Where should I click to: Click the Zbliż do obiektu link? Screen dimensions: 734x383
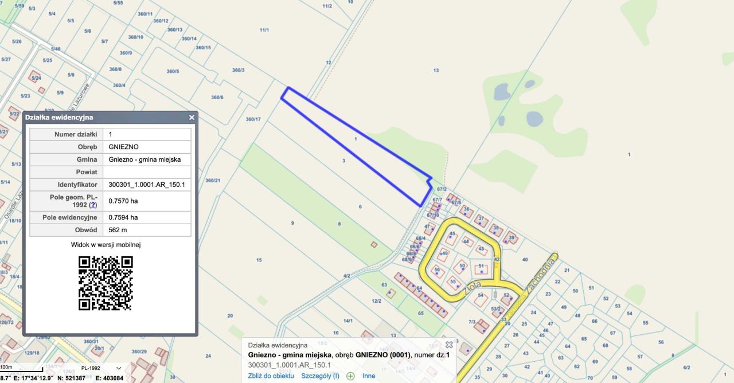tap(271, 376)
